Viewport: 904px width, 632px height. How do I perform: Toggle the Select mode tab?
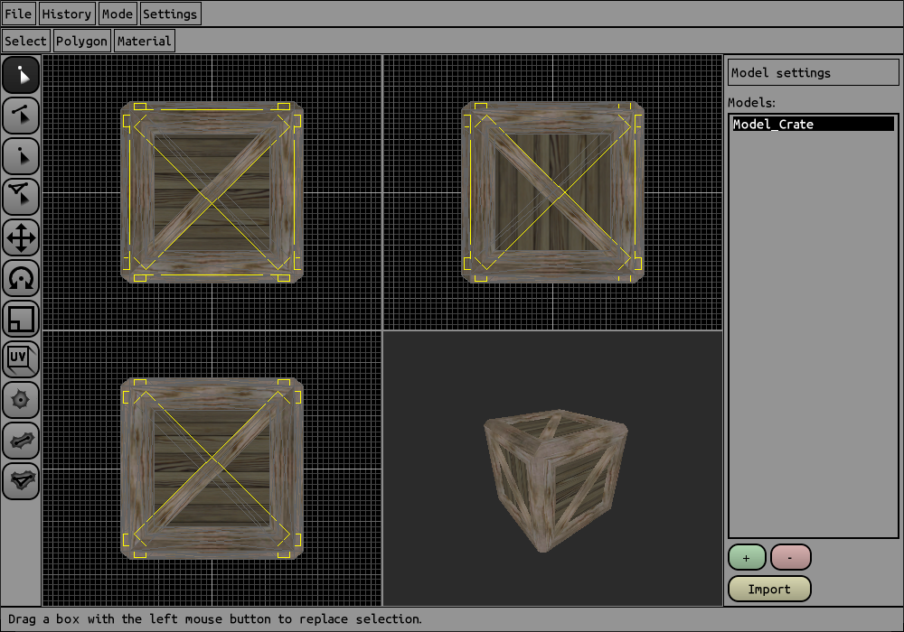[x=25, y=41]
